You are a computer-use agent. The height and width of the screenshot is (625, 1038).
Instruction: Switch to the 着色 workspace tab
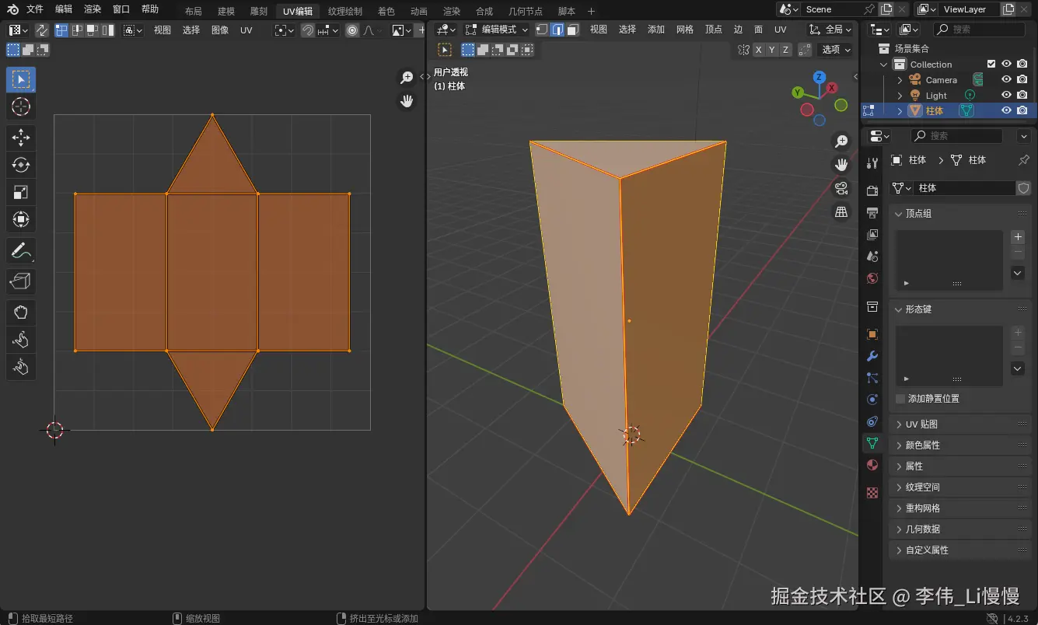(386, 12)
